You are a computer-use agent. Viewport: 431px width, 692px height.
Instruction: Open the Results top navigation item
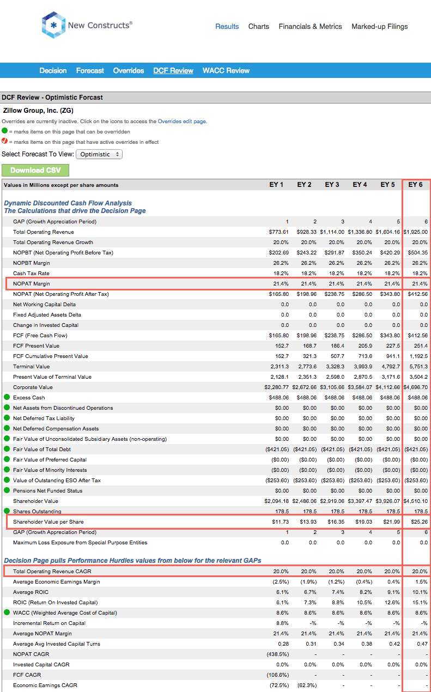pos(227,26)
